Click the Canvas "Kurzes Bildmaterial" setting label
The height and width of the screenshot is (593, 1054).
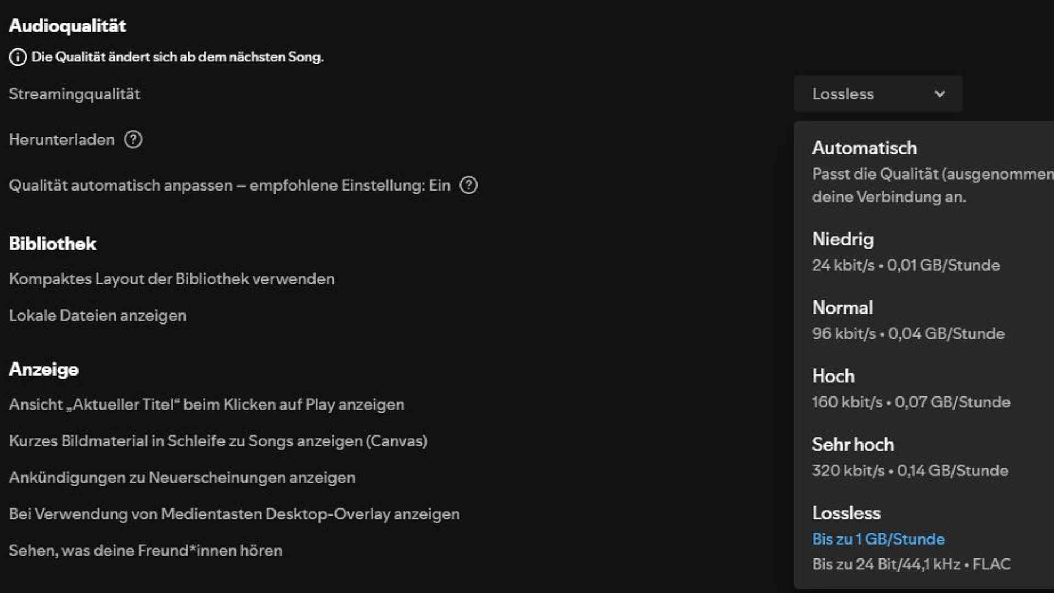[x=218, y=441]
